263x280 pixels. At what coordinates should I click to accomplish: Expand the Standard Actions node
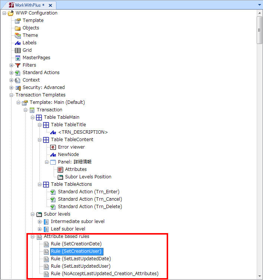coord(11,73)
